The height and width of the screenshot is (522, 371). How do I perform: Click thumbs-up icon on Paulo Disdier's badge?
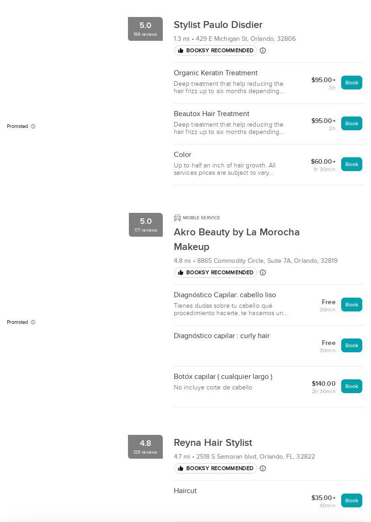[x=181, y=50]
